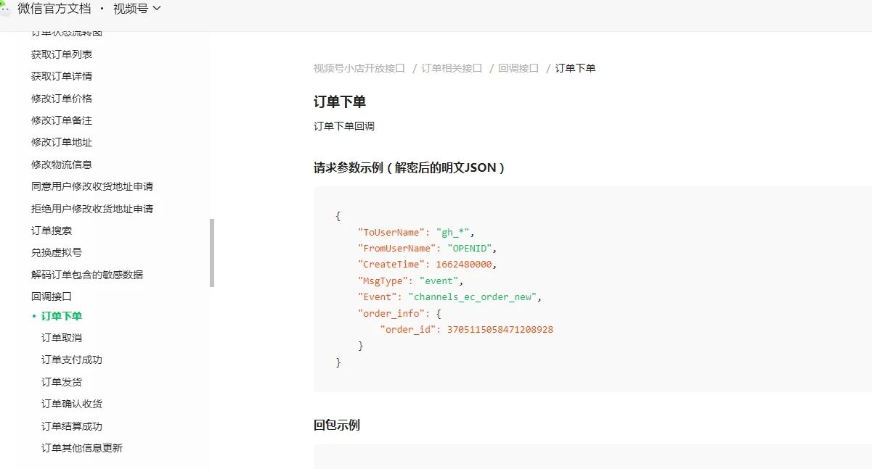The height and width of the screenshot is (469, 872).
Task: Open 订单发货 callback page
Action: coord(62,382)
